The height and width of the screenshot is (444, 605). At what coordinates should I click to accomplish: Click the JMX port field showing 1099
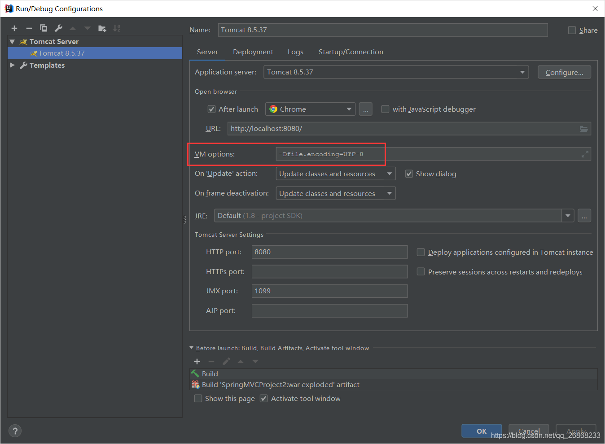tap(329, 291)
